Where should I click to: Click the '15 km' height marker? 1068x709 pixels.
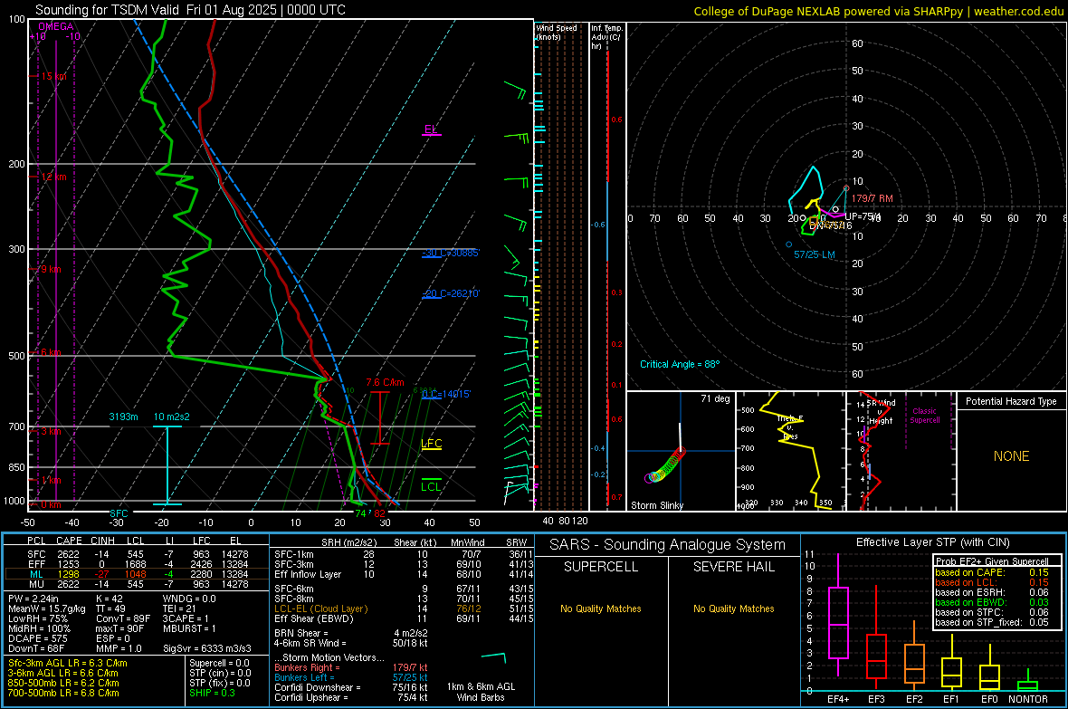click(53, 76)
